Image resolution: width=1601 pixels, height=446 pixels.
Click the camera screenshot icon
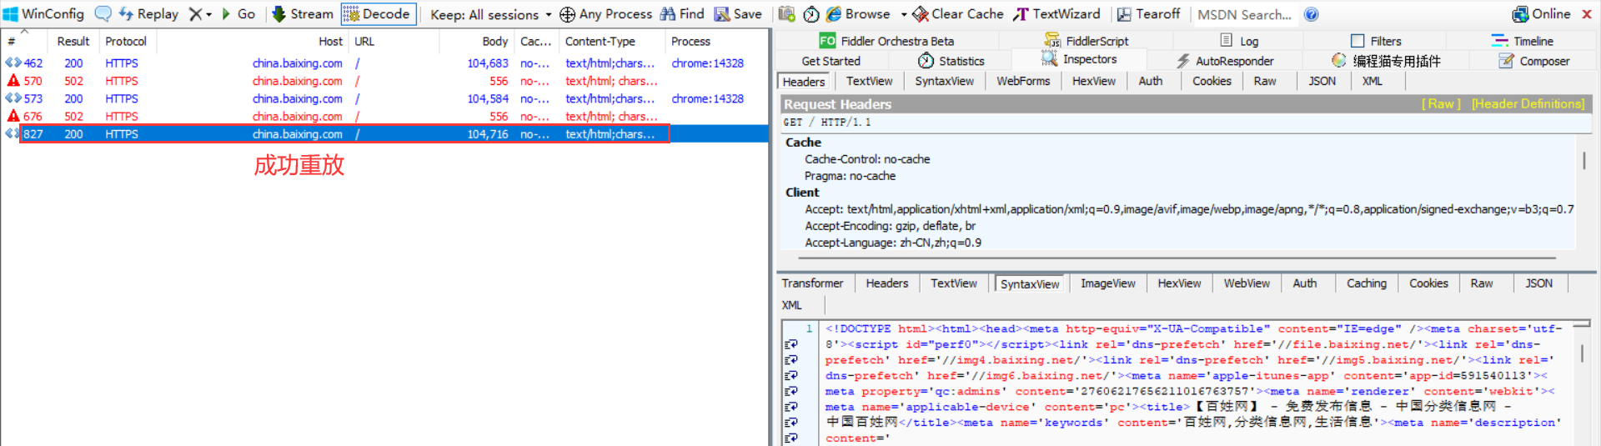click(786, 14)
